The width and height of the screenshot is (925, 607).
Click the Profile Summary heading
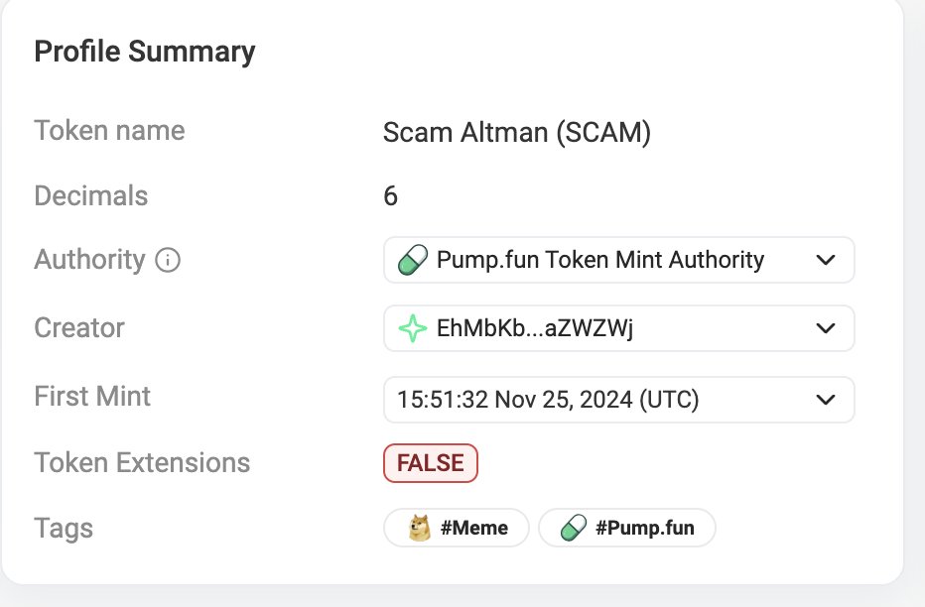click(x=145, y=52)
